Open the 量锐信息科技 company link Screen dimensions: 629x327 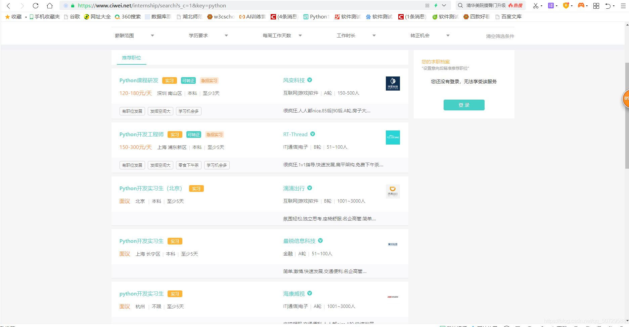(299, 241)
